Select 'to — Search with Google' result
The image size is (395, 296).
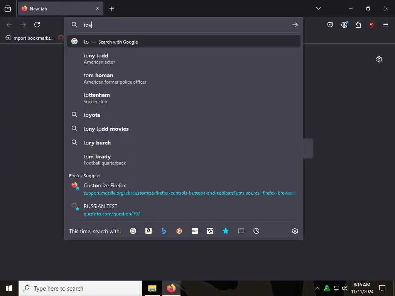(183, 42)
